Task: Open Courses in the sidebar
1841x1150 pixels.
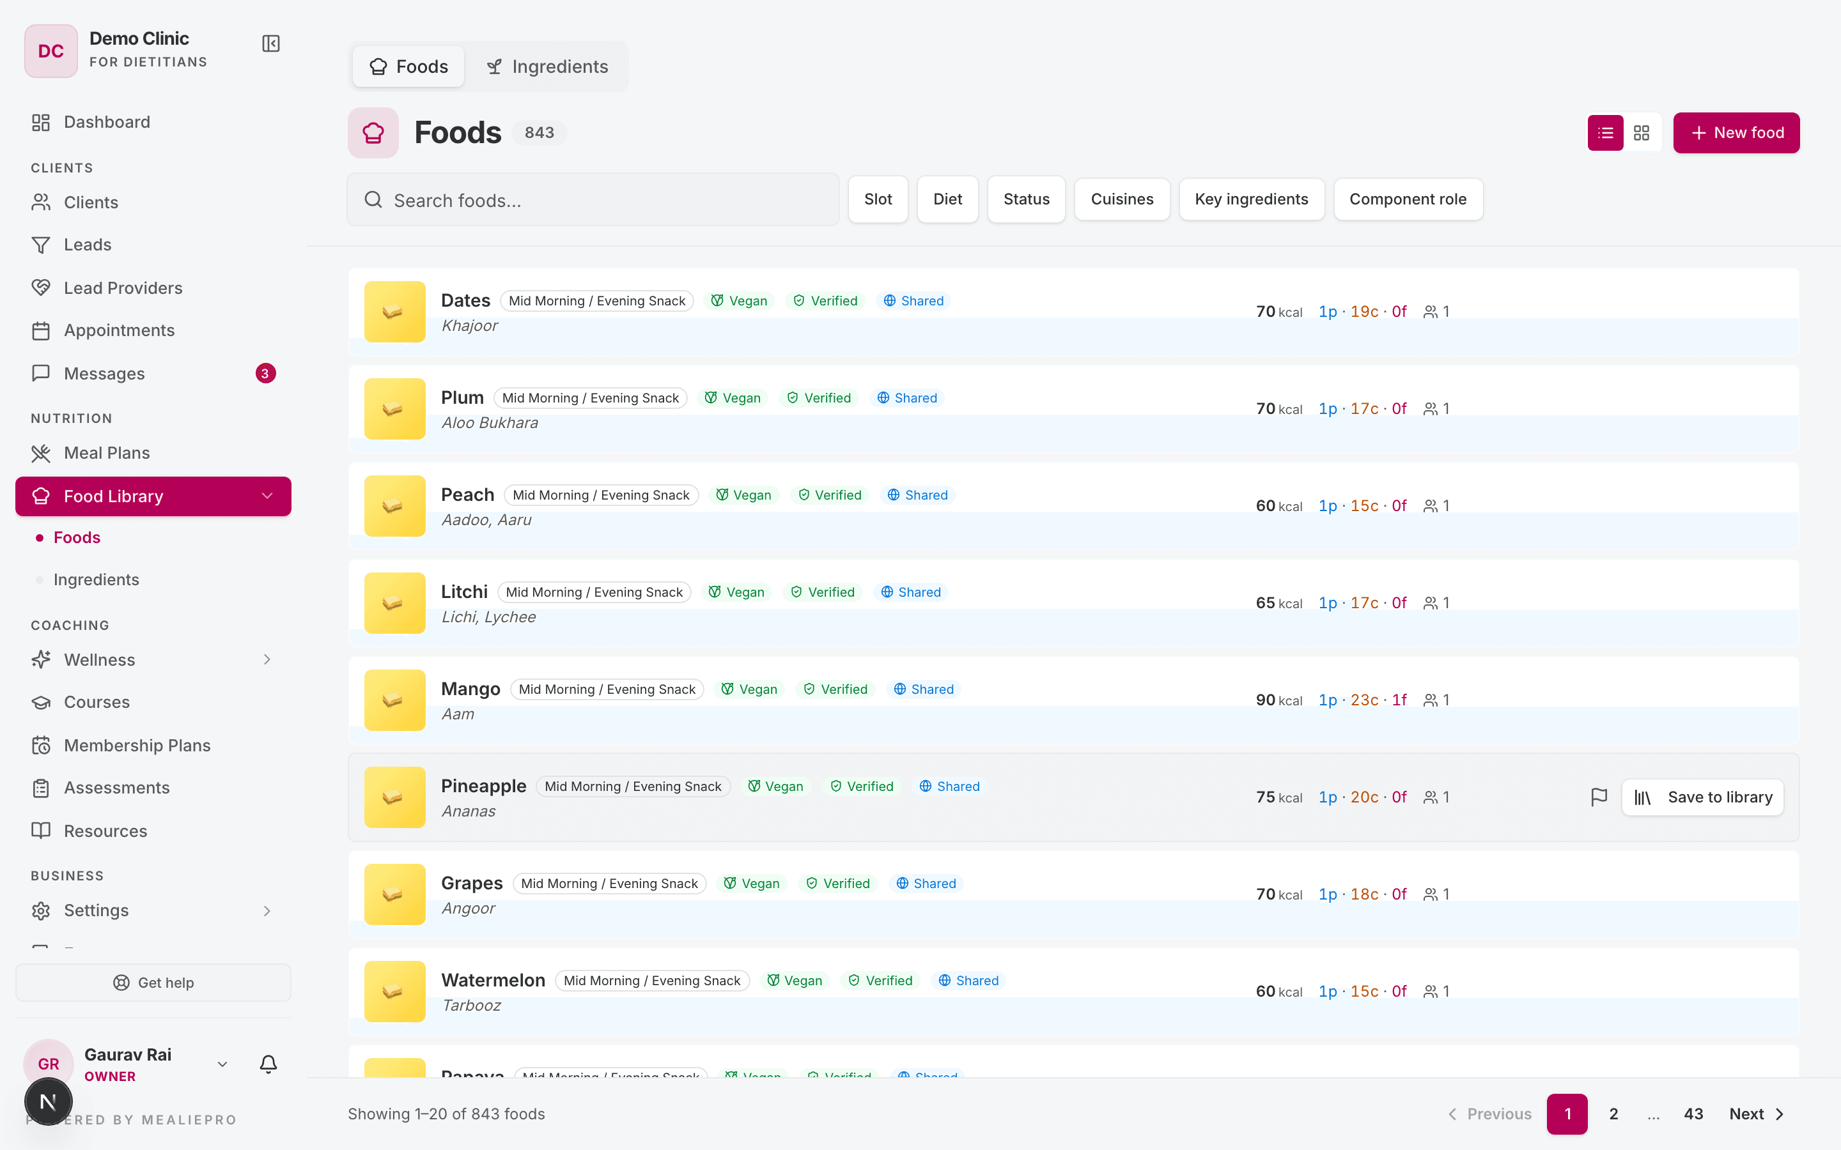Action: [153, 702]
